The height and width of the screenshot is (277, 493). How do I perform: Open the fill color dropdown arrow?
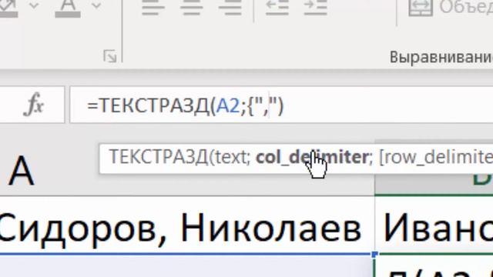click(34, 5)
